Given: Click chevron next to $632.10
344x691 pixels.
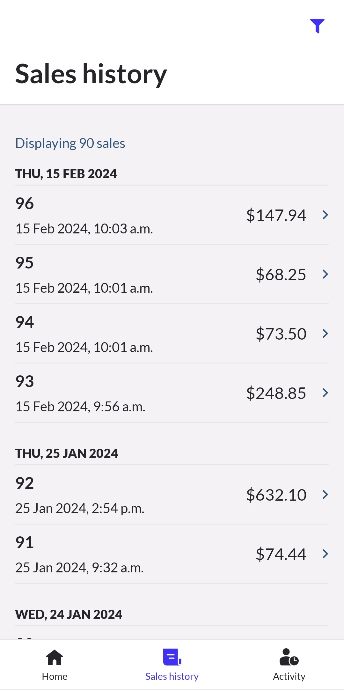Looking at the screenshot, I should tap(325, 495).
